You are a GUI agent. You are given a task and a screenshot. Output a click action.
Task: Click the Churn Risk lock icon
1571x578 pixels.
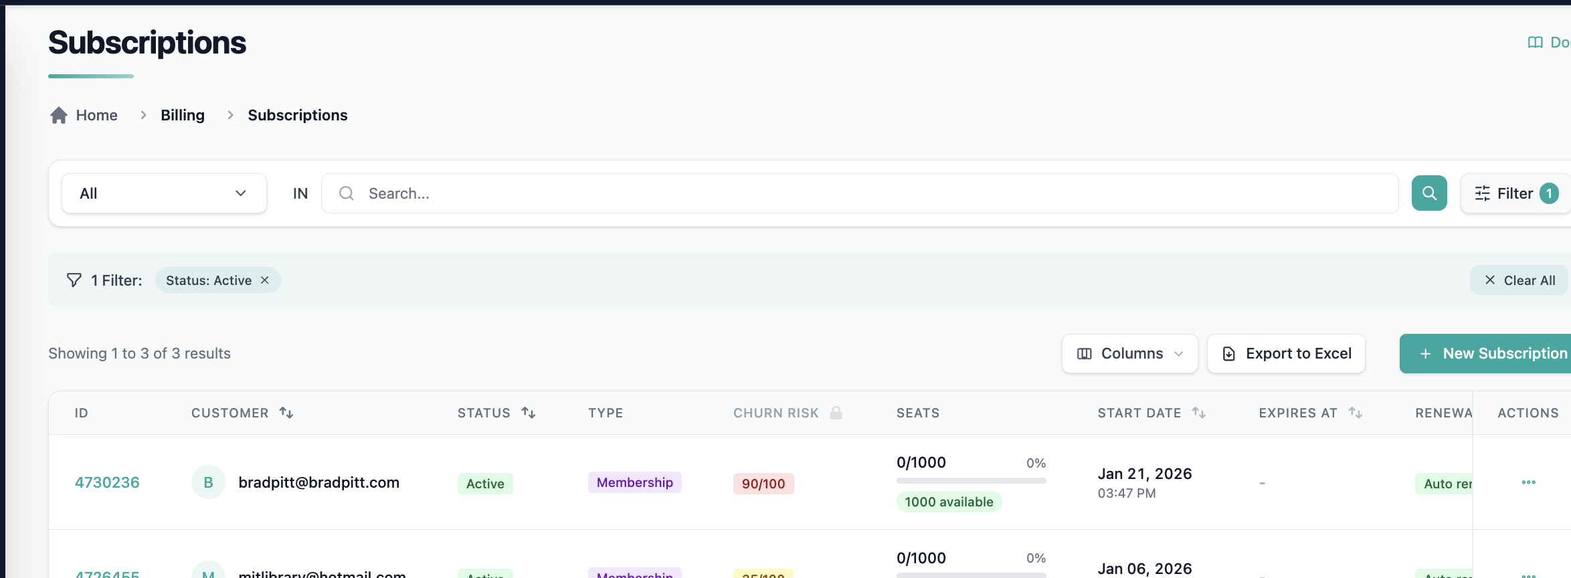coord(836,413)
